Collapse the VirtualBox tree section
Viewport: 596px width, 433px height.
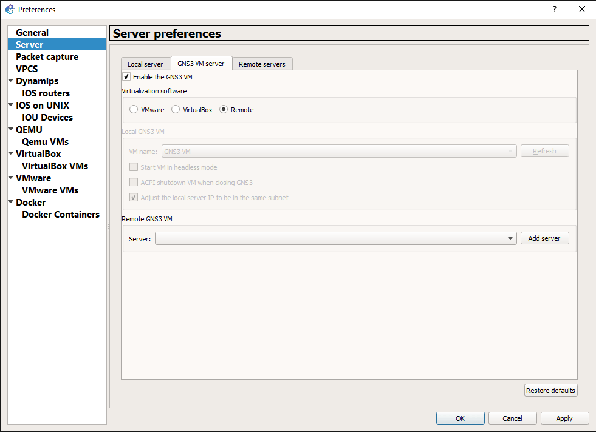11,153
